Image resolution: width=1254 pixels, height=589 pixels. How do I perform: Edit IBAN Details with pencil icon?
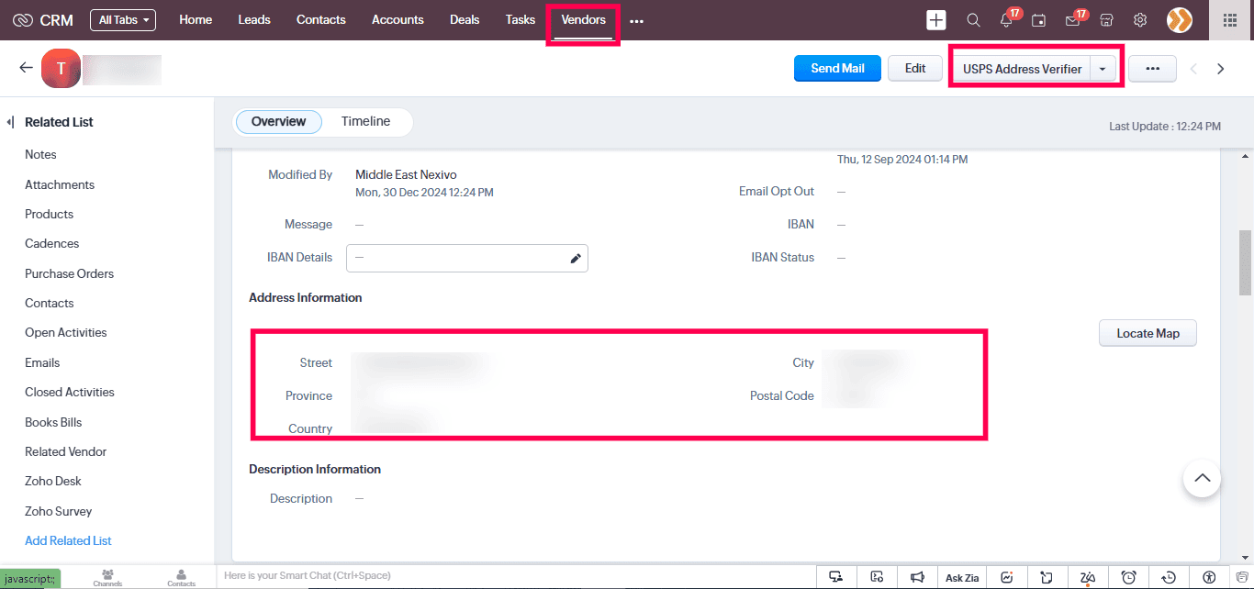(x=576, y=259)
